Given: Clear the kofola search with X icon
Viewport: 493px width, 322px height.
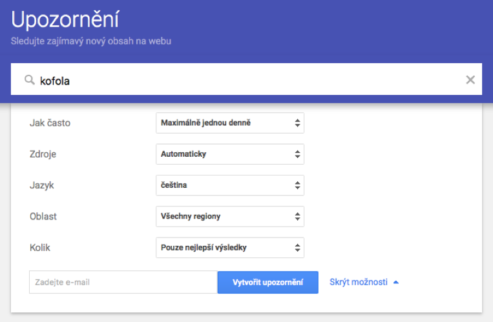Looking at the screenshot, I should (x=470, y=80).
